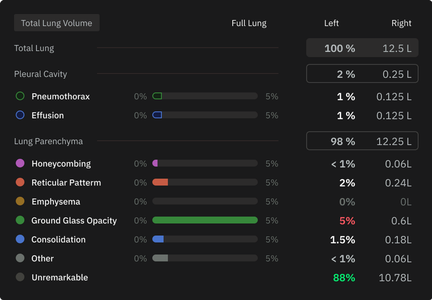Open the Total Lung Volume selector

(x=56, y=23)
